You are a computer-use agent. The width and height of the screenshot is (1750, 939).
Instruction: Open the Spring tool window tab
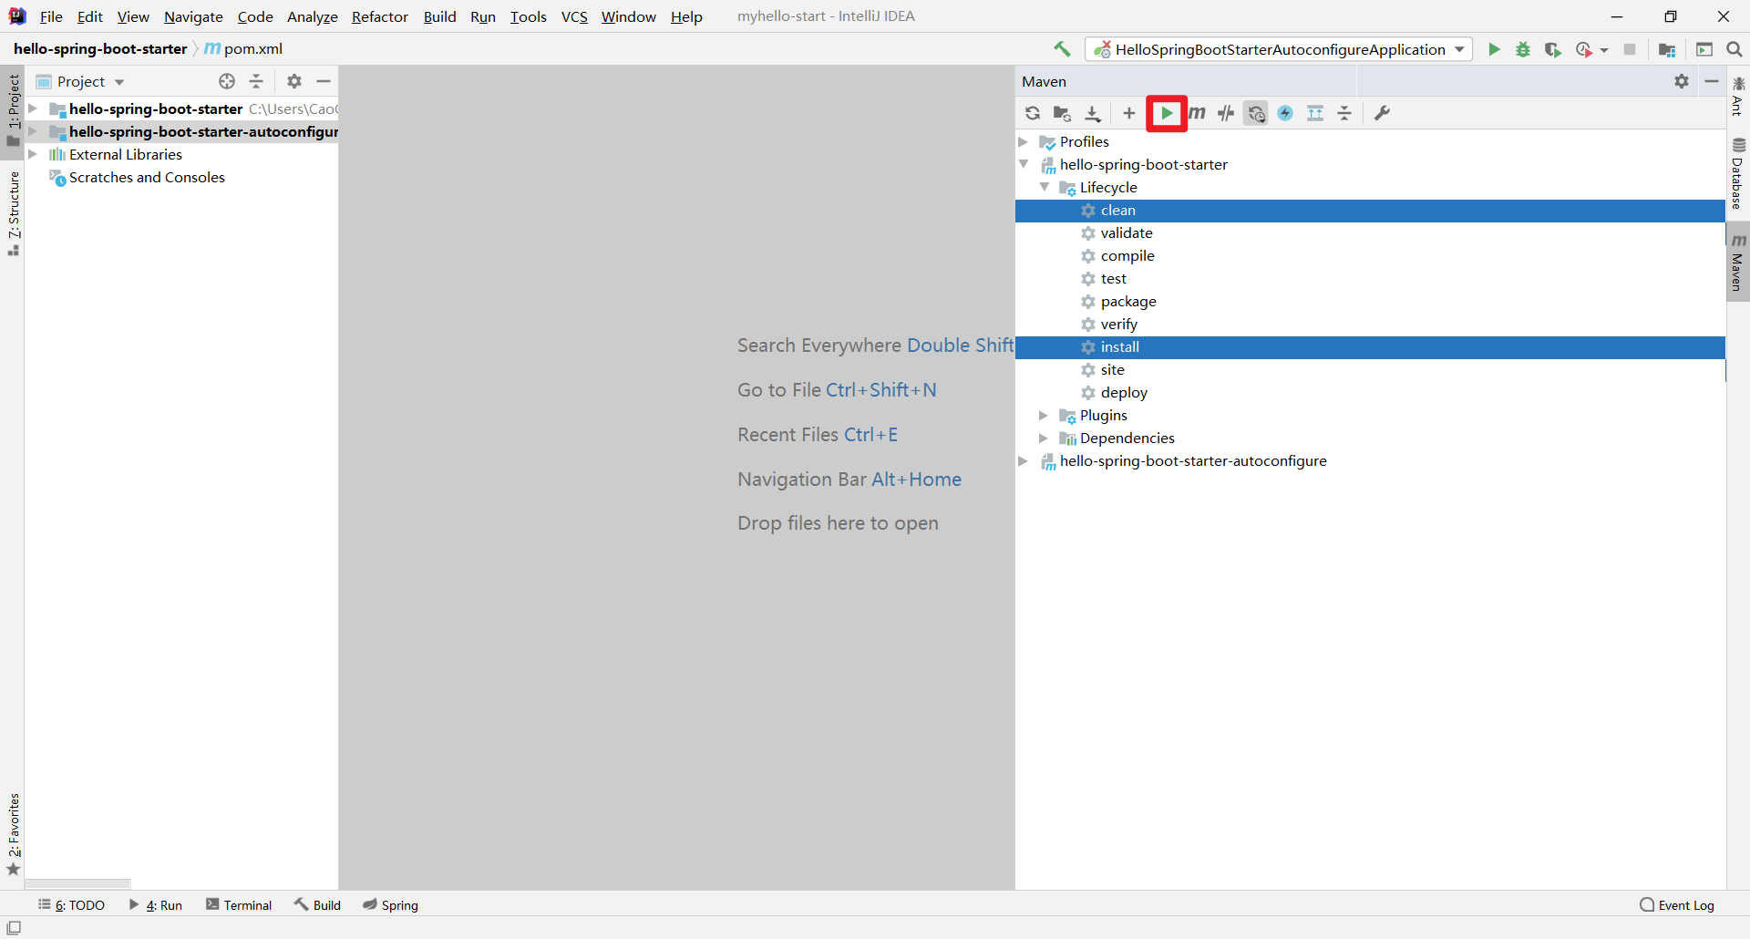[390, 905]
